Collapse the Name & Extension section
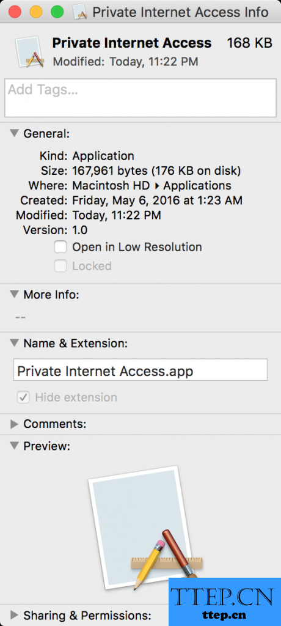The width and height of the screenshot is (281, 626). pos(15,342)
